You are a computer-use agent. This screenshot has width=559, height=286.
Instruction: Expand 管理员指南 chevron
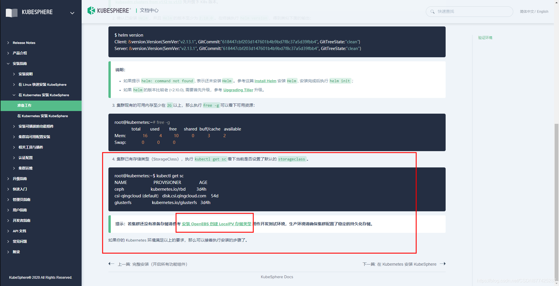tap(8, 200)
